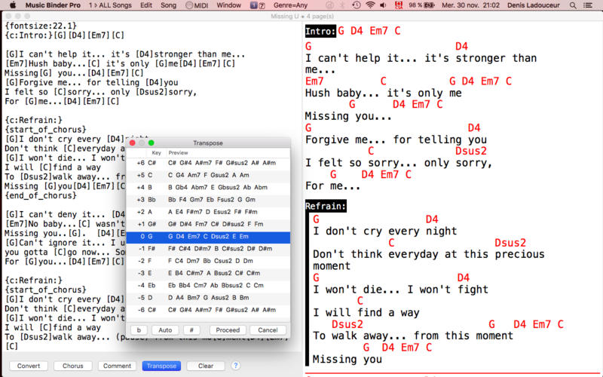Image resolution: width=603 pixels, height=377 pixels.
Task: Click the '{c:Intro:}[G][D4][Em7][C]' editor line
Action: [64, 35]
